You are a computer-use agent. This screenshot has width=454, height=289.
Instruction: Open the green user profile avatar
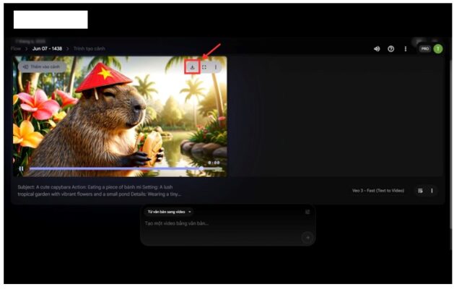click(437, 49)
